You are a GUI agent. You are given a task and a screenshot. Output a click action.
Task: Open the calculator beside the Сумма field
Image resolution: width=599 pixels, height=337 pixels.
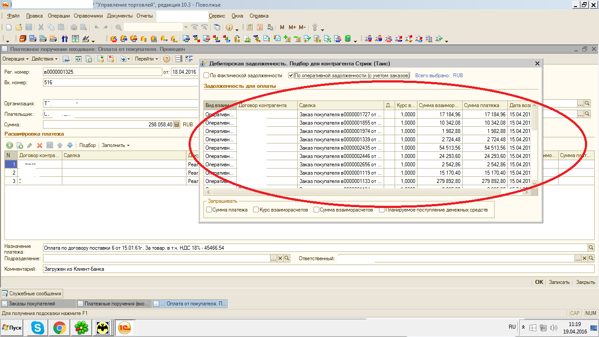pyautogui.click(x=177, y=125)
